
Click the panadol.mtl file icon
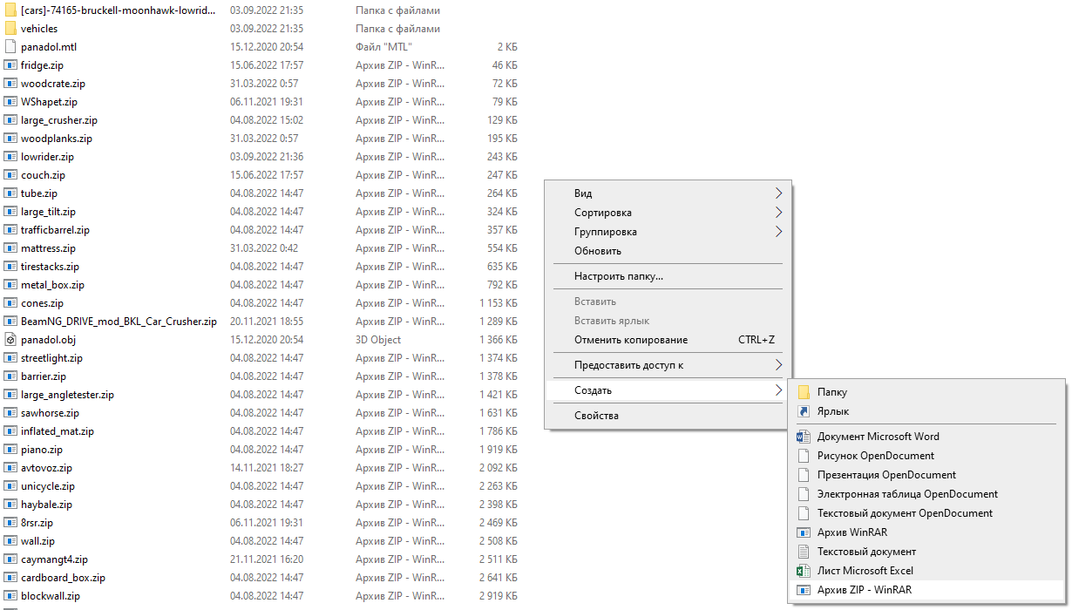(x=10, y=47)
